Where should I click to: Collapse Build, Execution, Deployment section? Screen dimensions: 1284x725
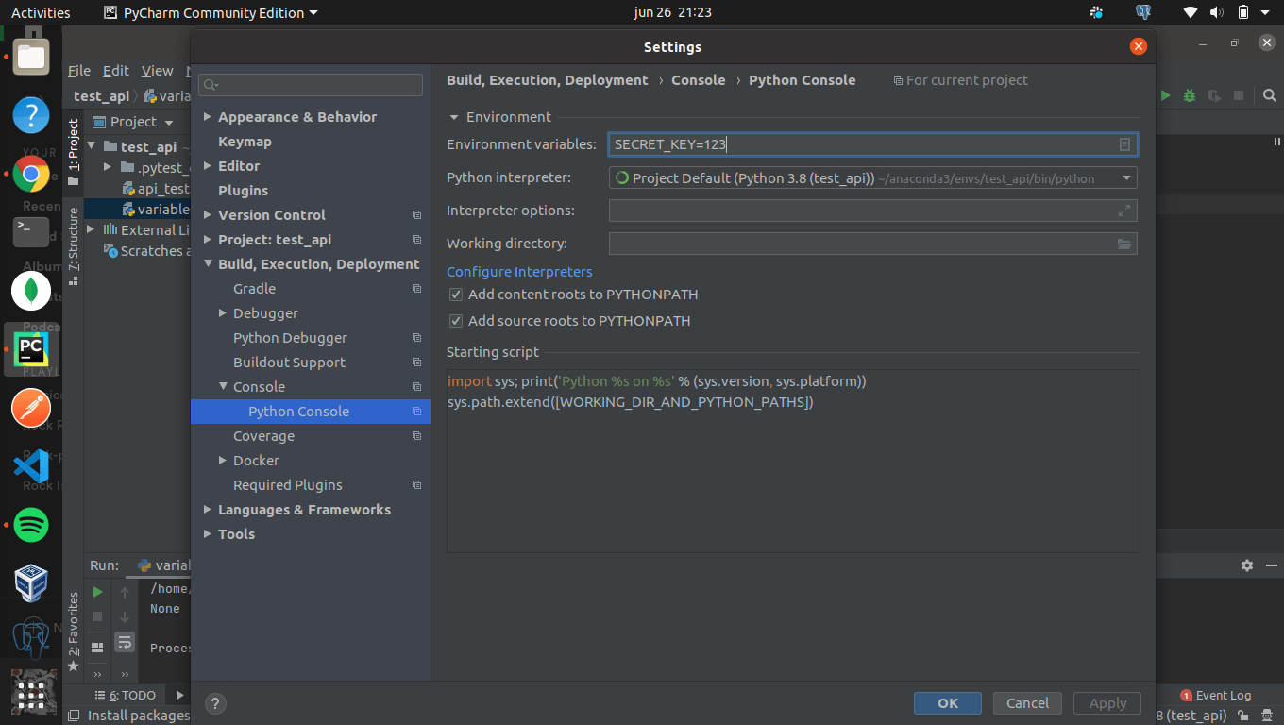(208, 264)
